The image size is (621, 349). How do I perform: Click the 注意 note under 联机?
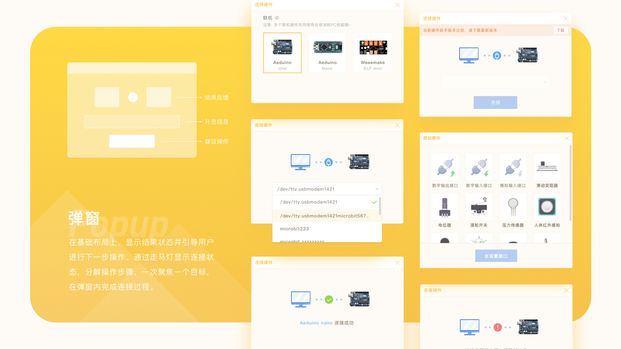click(x=307, y=25)
